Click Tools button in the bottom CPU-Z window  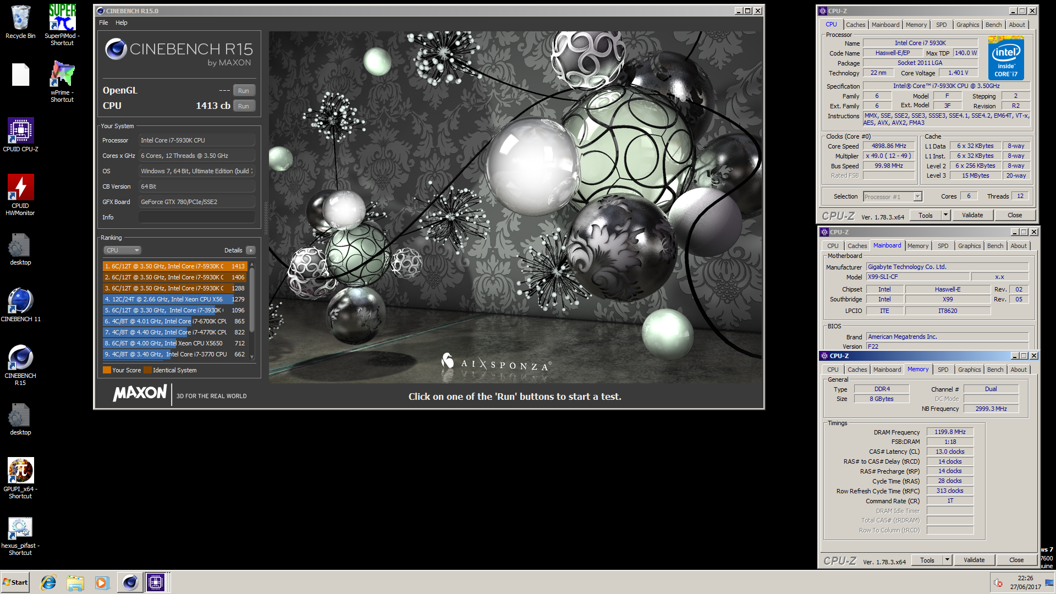[x=927, y=560]
